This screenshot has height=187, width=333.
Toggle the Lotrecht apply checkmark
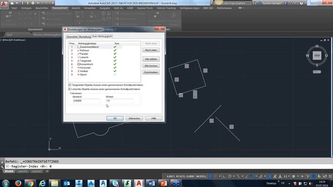click(x=115, y=57)
